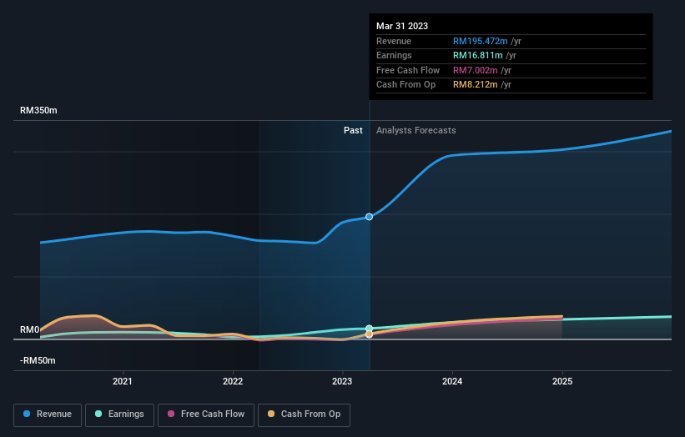
Task: Click the Free Cash Flow label in tooltip
Action: (x=408, y=70)
